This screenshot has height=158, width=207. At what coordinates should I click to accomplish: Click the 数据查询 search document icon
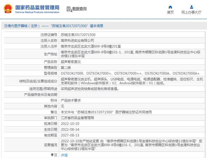(69, 9)
